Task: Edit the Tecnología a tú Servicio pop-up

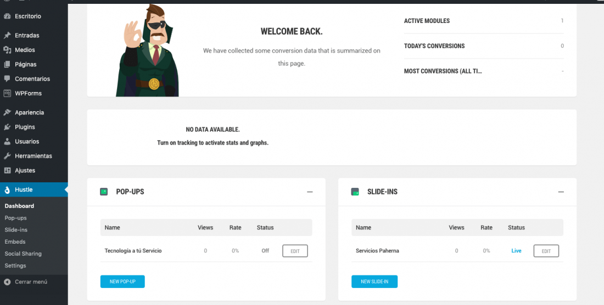Action: pos(295,251)
